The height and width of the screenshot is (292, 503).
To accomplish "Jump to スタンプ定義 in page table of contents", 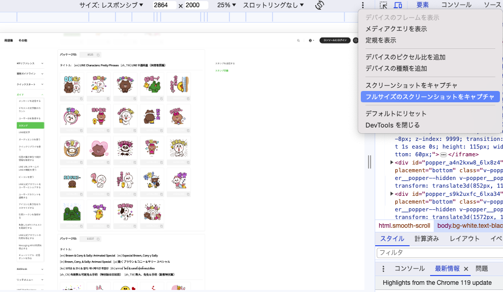I will 222,70.
